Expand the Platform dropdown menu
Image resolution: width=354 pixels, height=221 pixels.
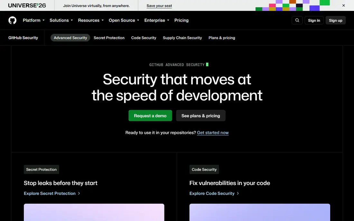tap(34, 20)
